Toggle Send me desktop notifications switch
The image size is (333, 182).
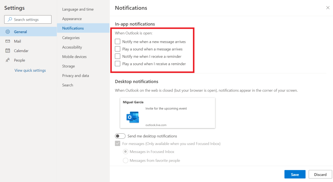pos(120,136)
